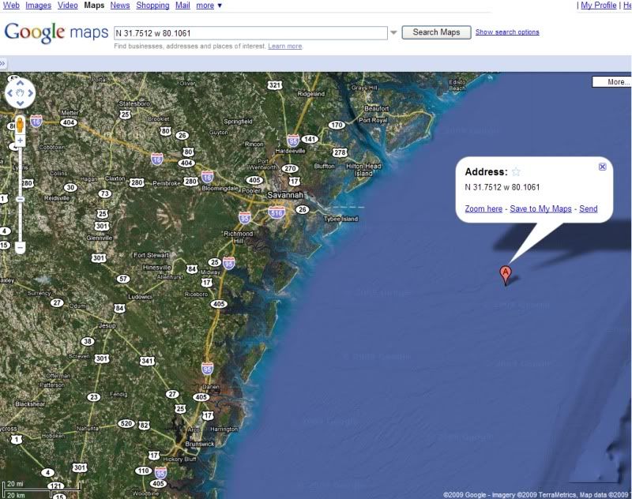Open the News tab
The height and width of the screenshot is (499, 632).
120,6
